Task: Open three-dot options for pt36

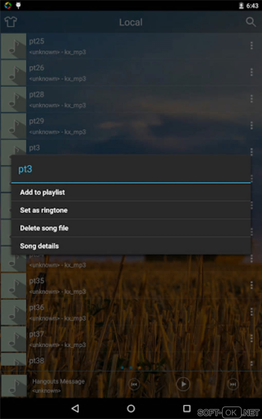Action: (251, 312)
